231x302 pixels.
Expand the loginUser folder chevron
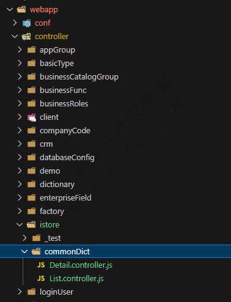(20, 292)
